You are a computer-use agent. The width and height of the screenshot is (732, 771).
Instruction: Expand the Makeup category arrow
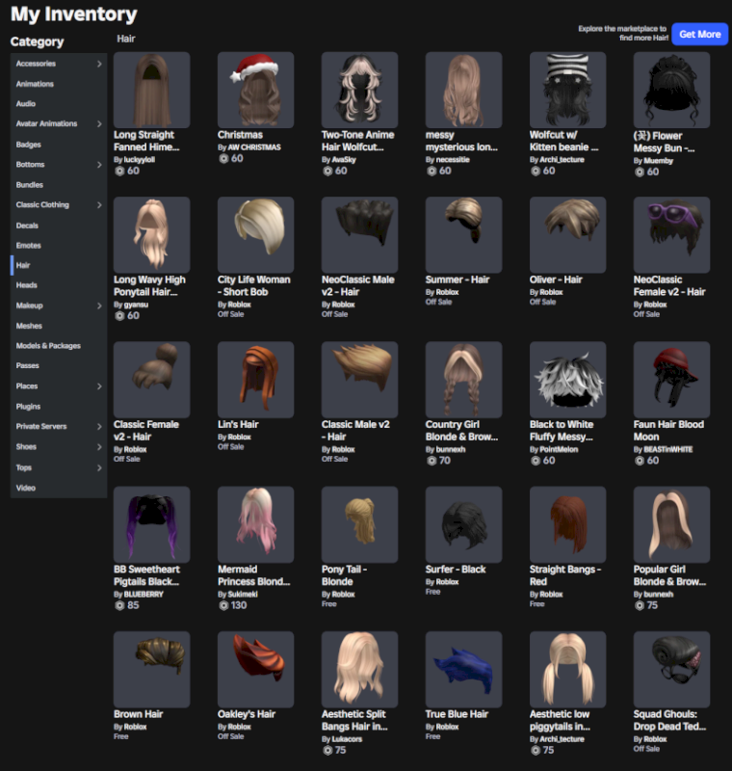pyautogui.click(x=99, y=306)
